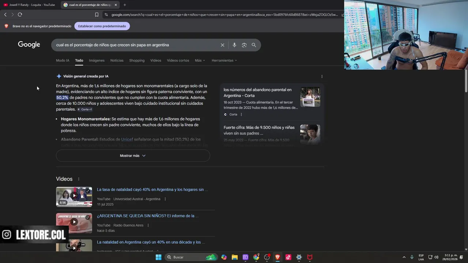Open the TikTok taskbar icon
Screen dimensions: 468x263
pyautogui.click(x=288, y=257)
